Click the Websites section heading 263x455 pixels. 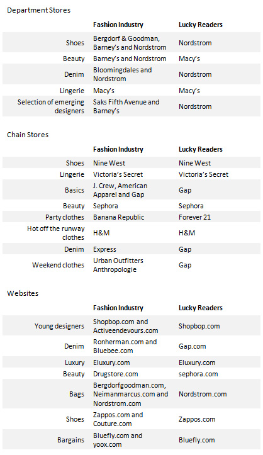[x=23, y=293]
